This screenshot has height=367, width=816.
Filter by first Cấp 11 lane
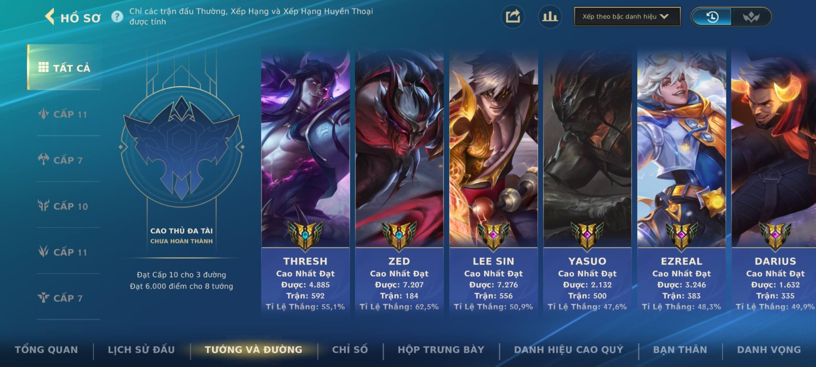point(64,114)
